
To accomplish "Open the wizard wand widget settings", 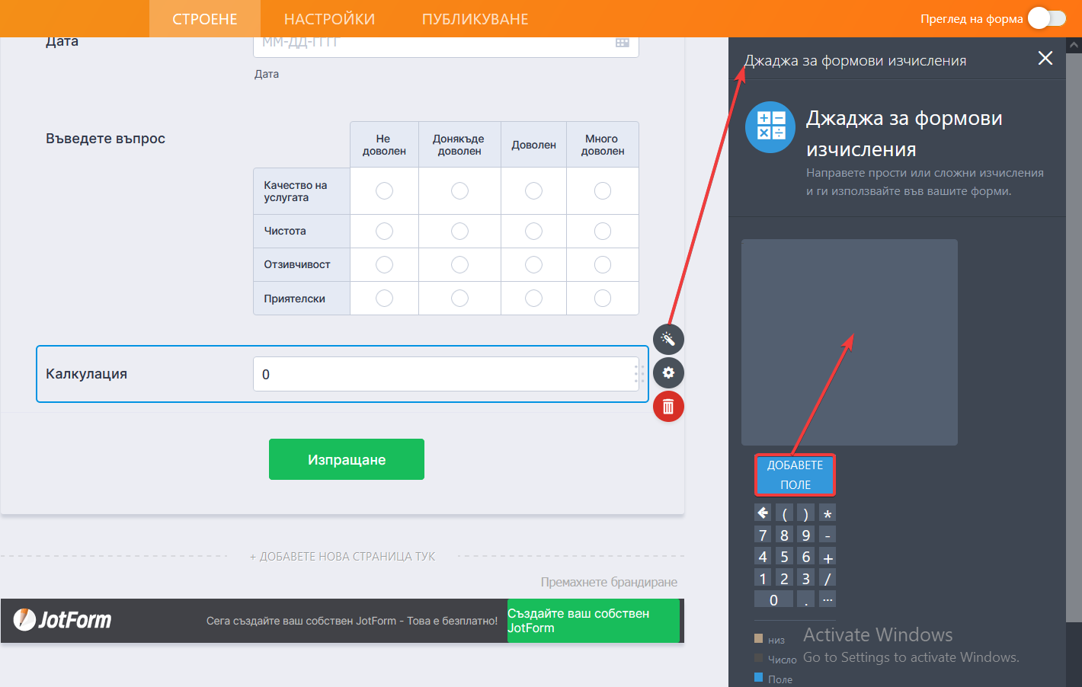I will pyautogui.click(x=668, y=339).
